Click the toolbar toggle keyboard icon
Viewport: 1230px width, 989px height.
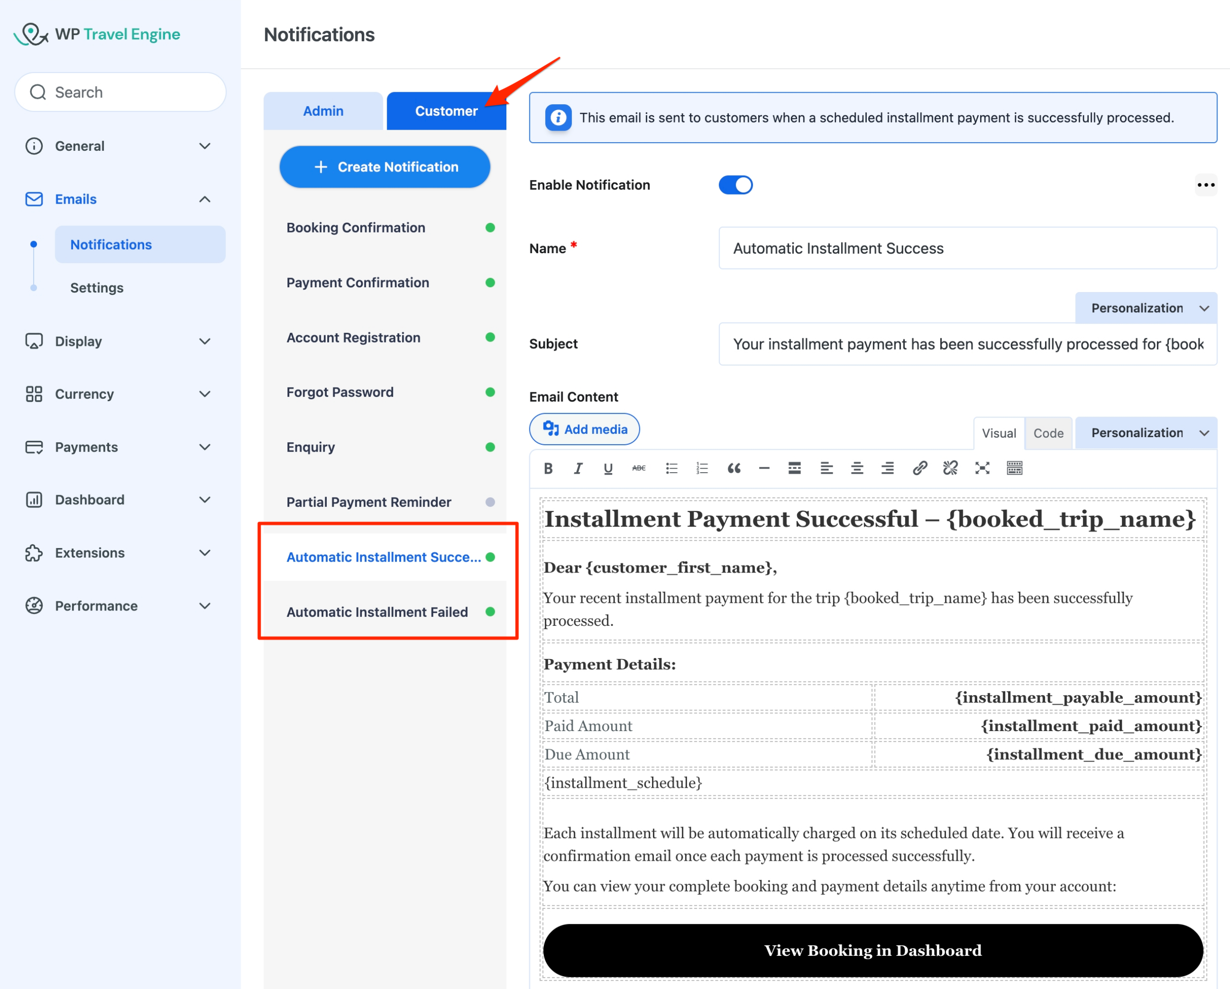click(x=1014, y=468)
